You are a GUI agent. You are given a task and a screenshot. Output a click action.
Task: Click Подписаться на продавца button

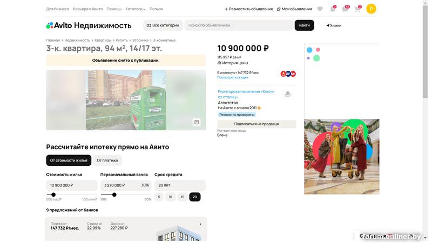(x=256, y=124)
